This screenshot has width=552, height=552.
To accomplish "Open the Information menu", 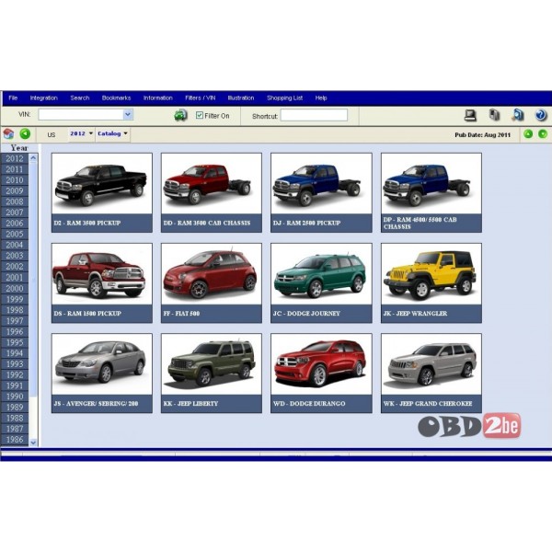I will pos(157,98).
